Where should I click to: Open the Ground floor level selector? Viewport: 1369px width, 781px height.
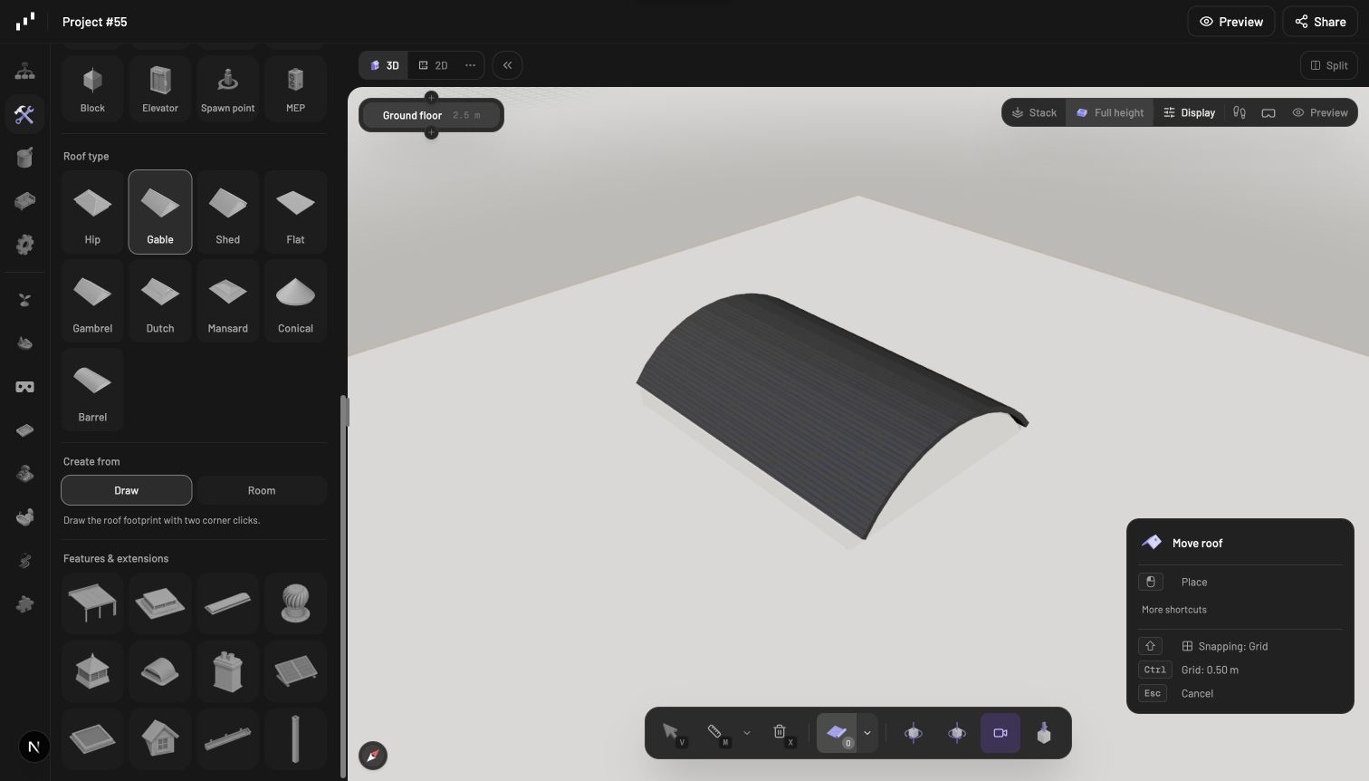[431, 116]
